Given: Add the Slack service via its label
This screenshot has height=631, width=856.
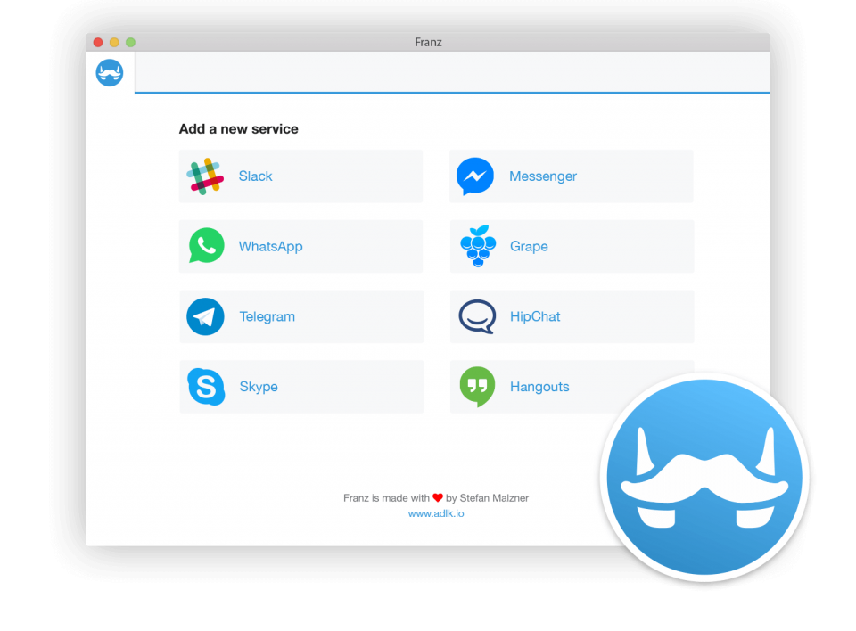Looking at the screenshot, I should pyautogui.click(x=255, y=176).
